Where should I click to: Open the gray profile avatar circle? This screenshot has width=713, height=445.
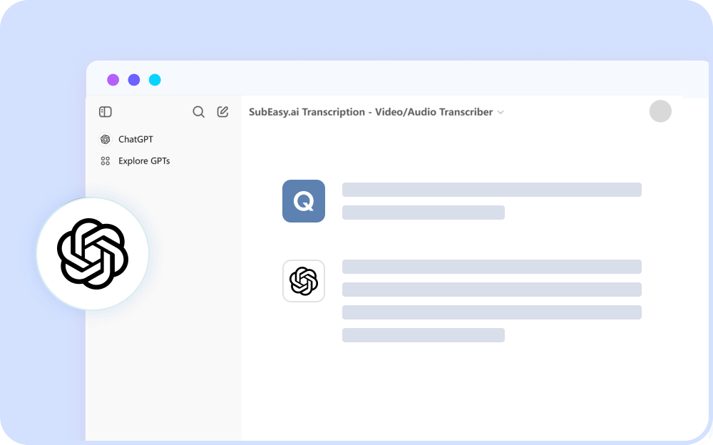click(x=660, y=111)
